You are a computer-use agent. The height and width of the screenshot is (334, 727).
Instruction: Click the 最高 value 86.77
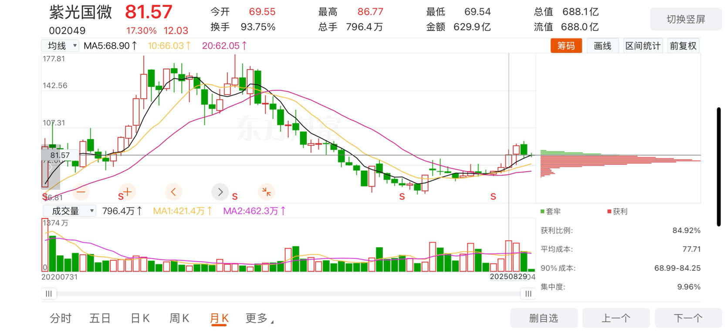click(x=370, y=12)
